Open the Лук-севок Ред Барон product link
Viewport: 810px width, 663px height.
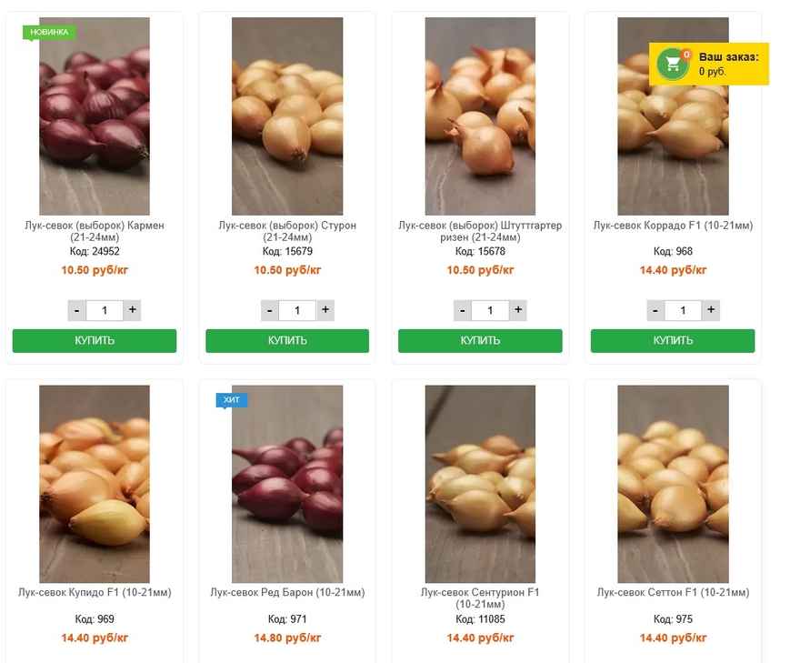point(287,592)
